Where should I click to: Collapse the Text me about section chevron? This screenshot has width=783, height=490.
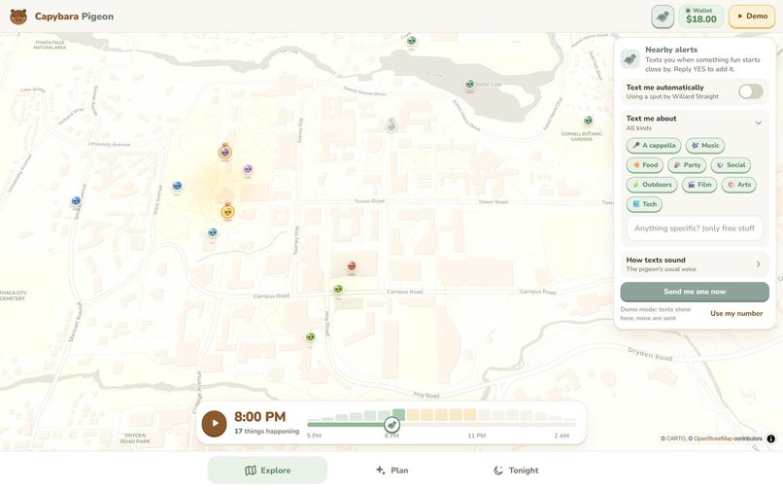tap(758, 123)
